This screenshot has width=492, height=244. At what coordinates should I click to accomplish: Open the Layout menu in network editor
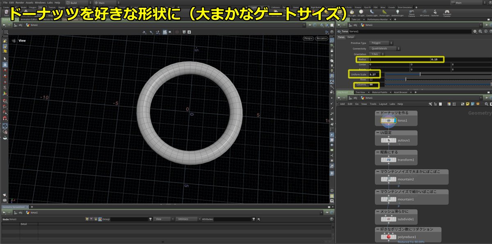point(383,104)
